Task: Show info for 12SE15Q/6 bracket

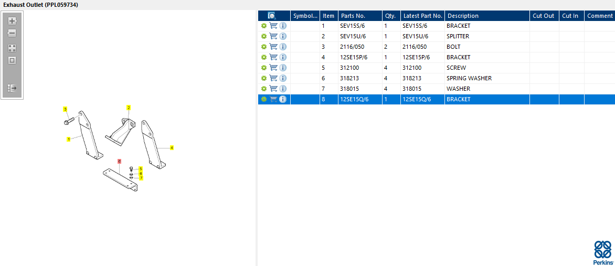Action: click(x=283, y=99)
